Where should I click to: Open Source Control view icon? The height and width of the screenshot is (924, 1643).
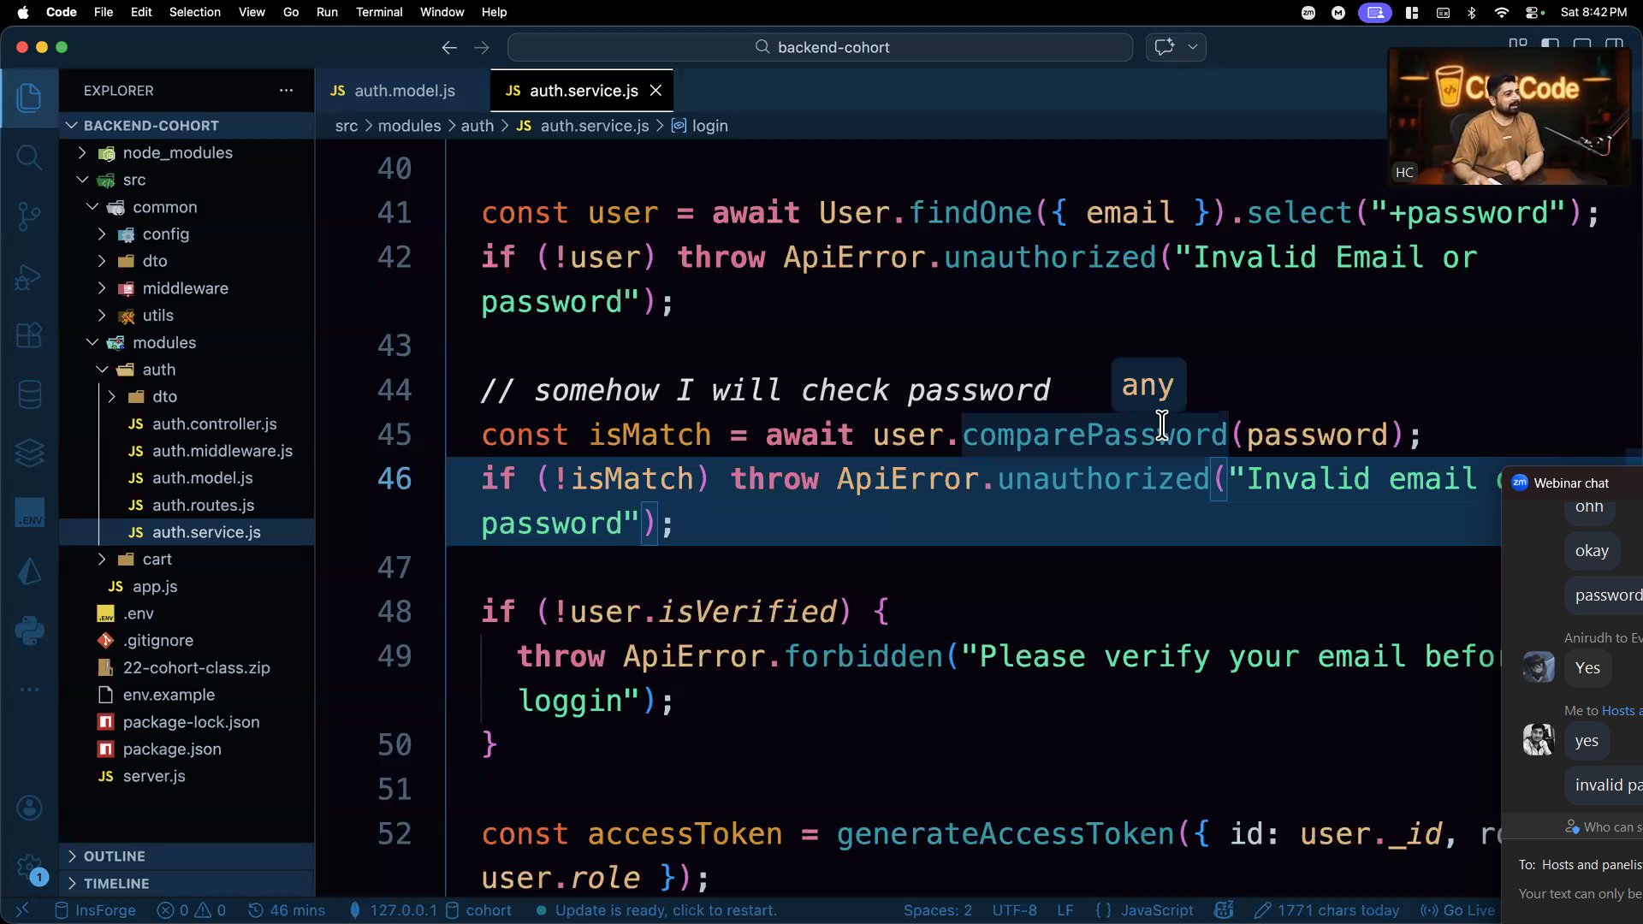(x=29, y=216)
